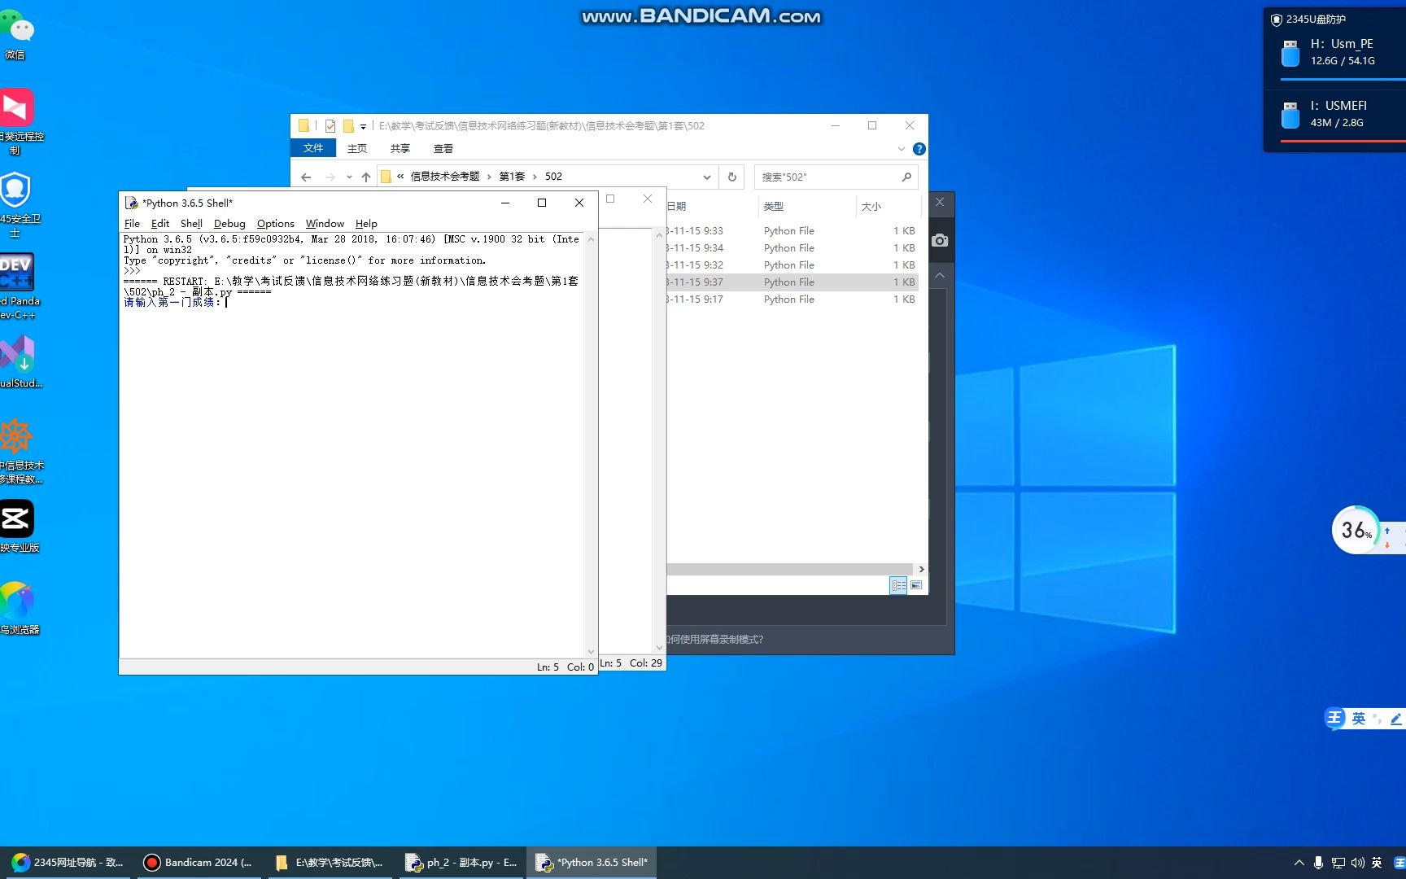Switch to ph_2 - 副本.py editor taskbar button
The height and width of the screenshot is (879, 1406).
point(461,863)
